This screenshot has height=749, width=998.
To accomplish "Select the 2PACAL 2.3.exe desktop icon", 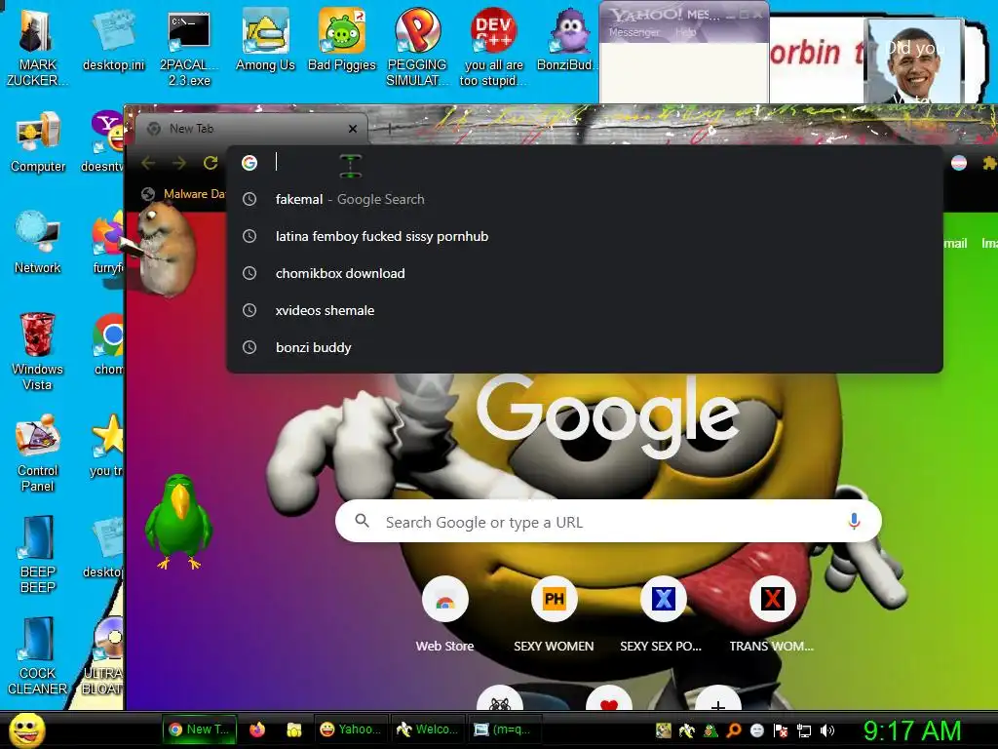I will click(x=189, y=48).
